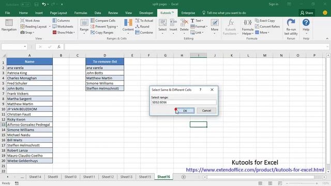Add a new sheet with plus icon
This screenshot has height=186, width=331.
point(184,177)
